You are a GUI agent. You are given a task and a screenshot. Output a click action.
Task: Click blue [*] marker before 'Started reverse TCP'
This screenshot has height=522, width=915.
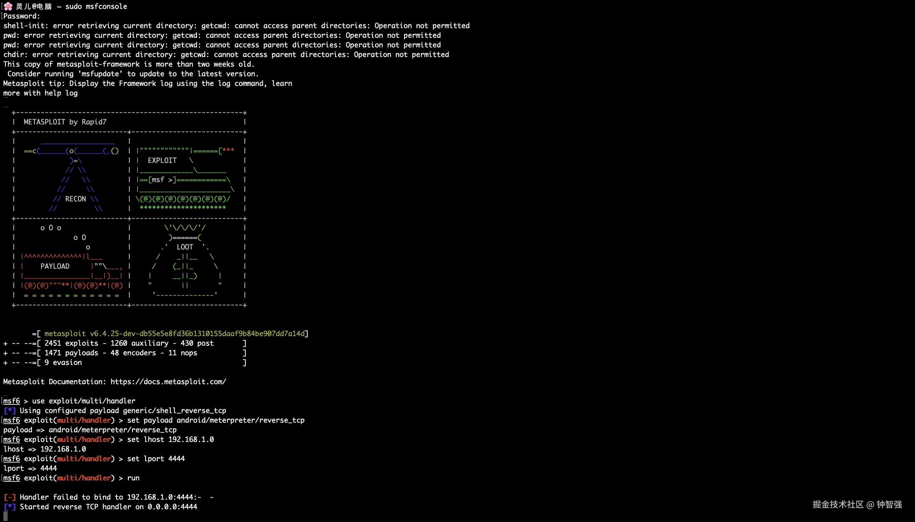10,507
